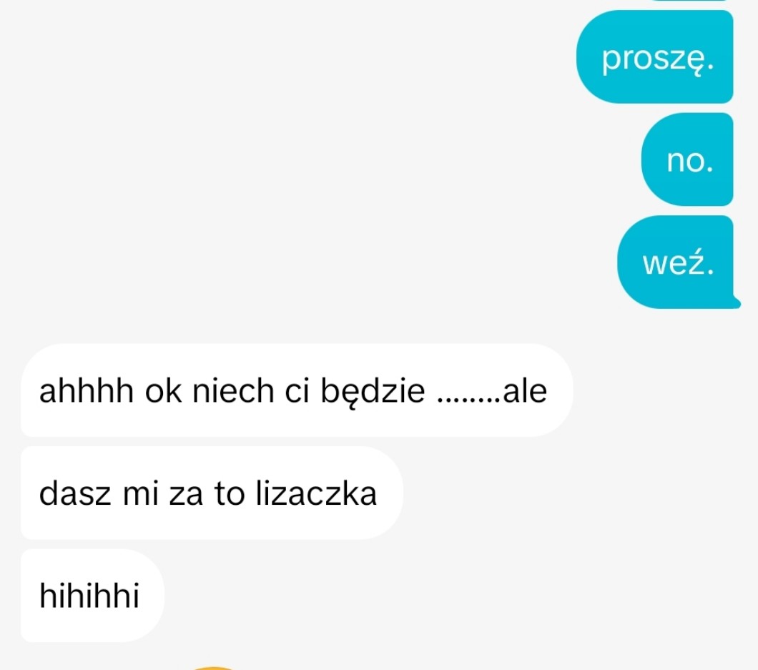Click the blank area right of the "hihihhi" bubble
Screen dimensions: 758x670
(435, 596)
